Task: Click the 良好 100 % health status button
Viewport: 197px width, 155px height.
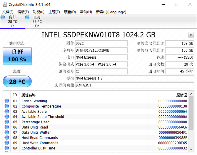Action: pyautogui.click(x=17, y=56)
